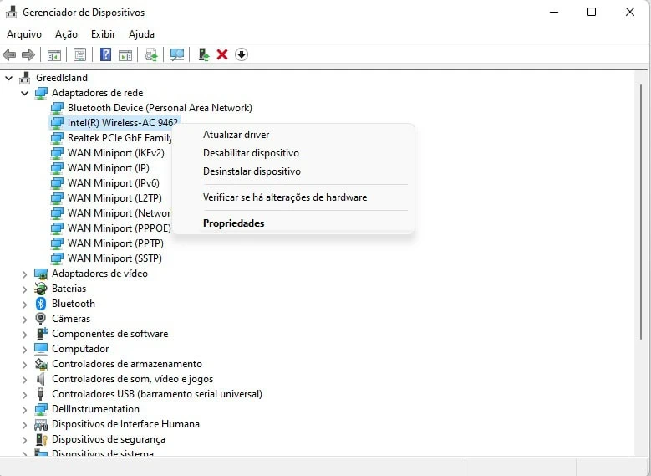Select WAN Miniport (IPv6)
The height and width of the screenshot is (476, 651).
coord(114,183)
